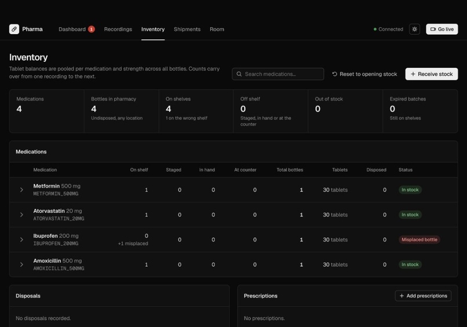This screenshot has width=467, height=327.
Task: Click the ATORVASTATIN_20MG code text
Action: (x=59, y=219)
